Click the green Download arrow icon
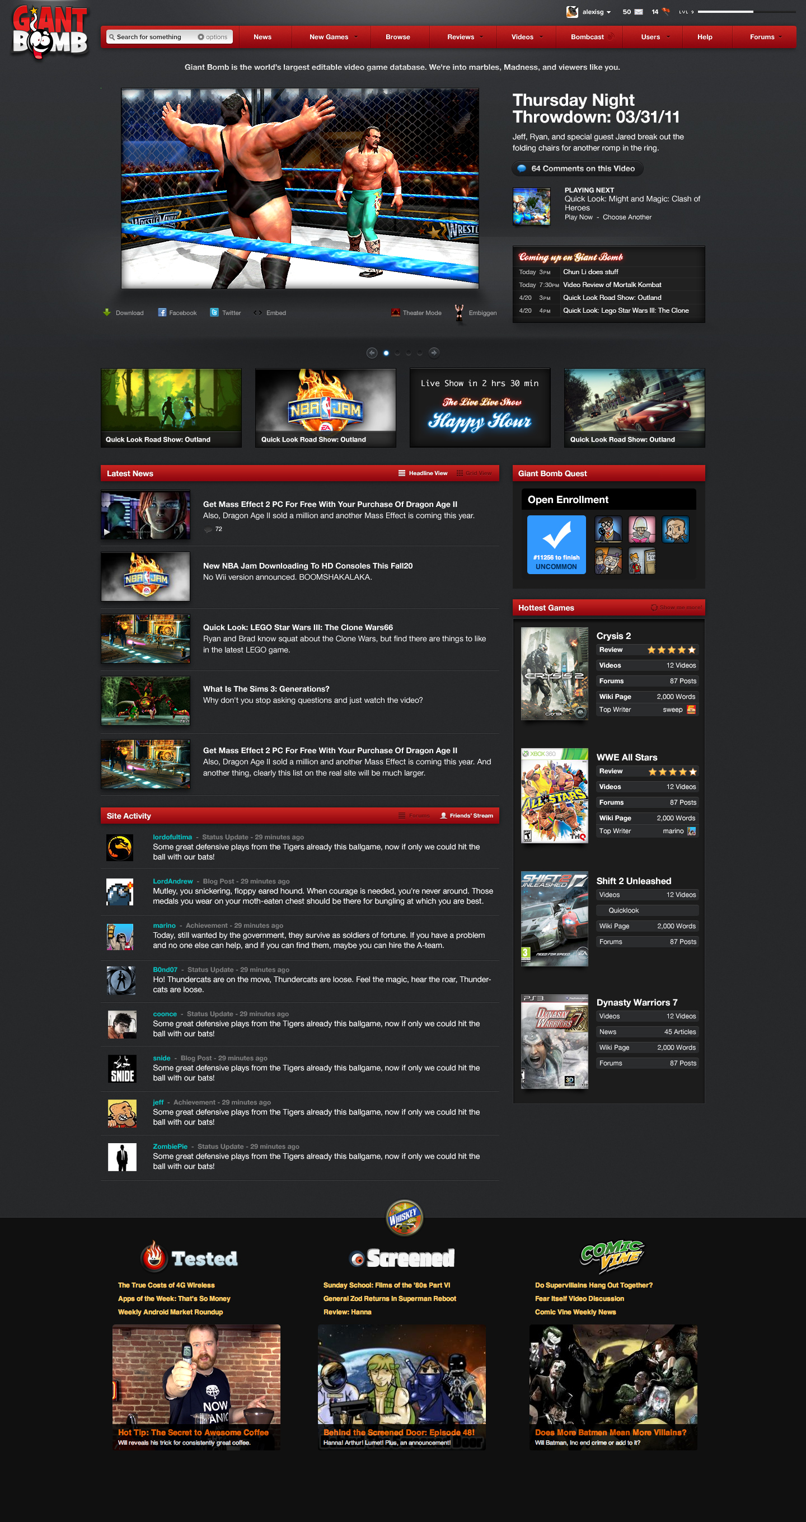This screenshot has height=1522, width=806. 107,313
